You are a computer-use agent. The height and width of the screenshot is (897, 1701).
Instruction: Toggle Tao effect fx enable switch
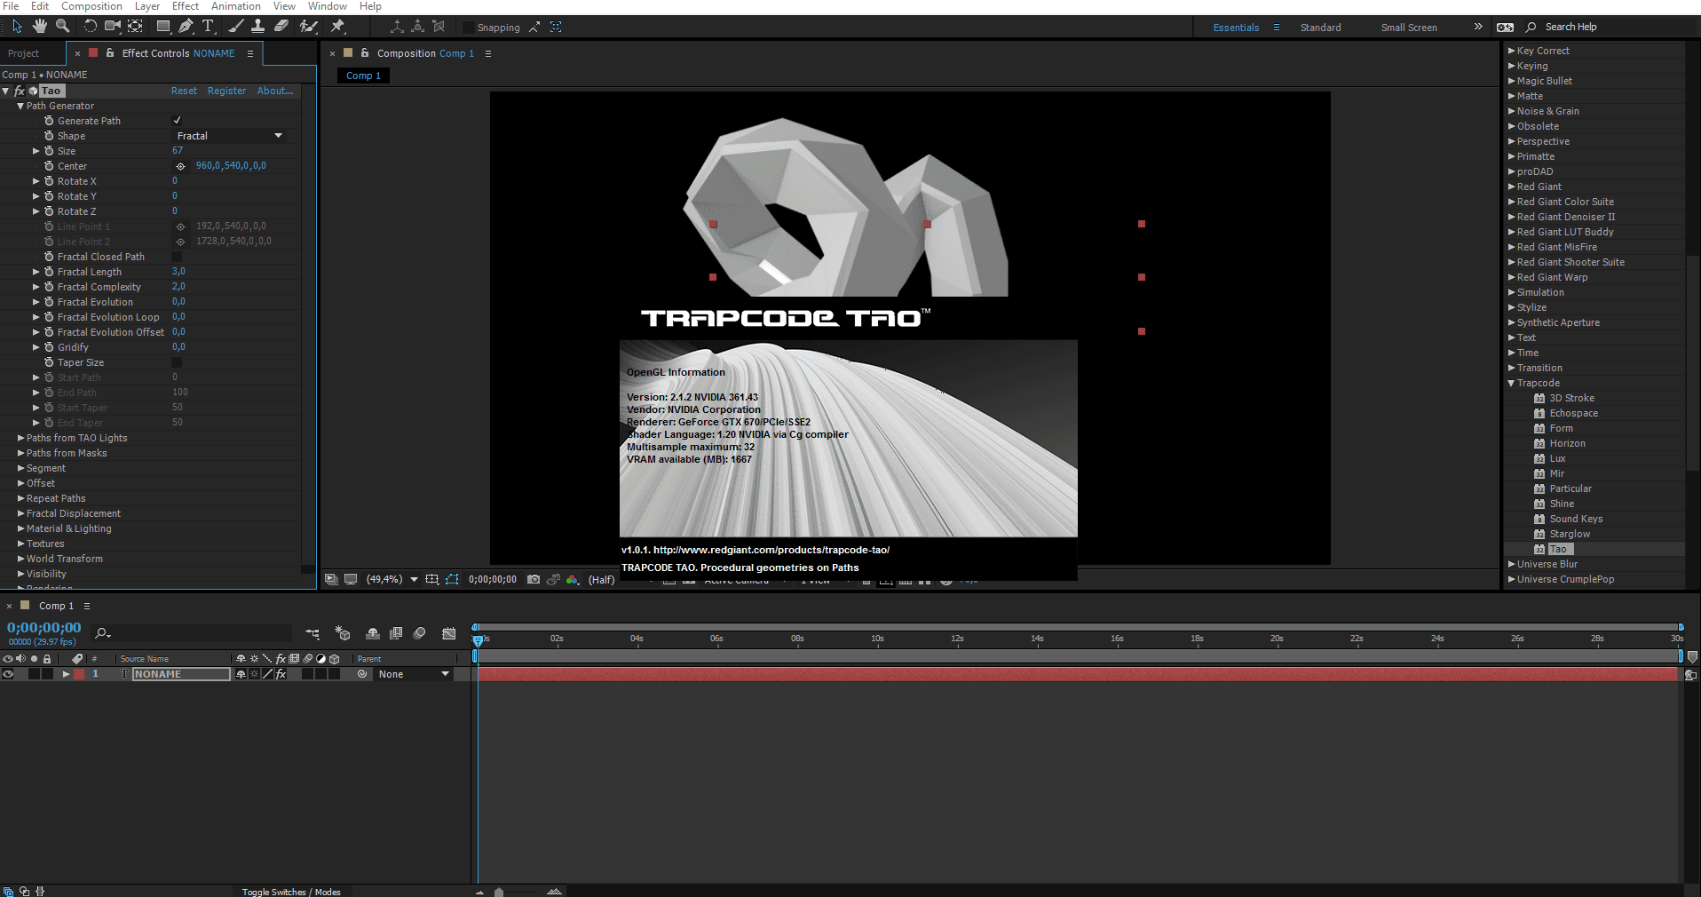coord(20,91)
